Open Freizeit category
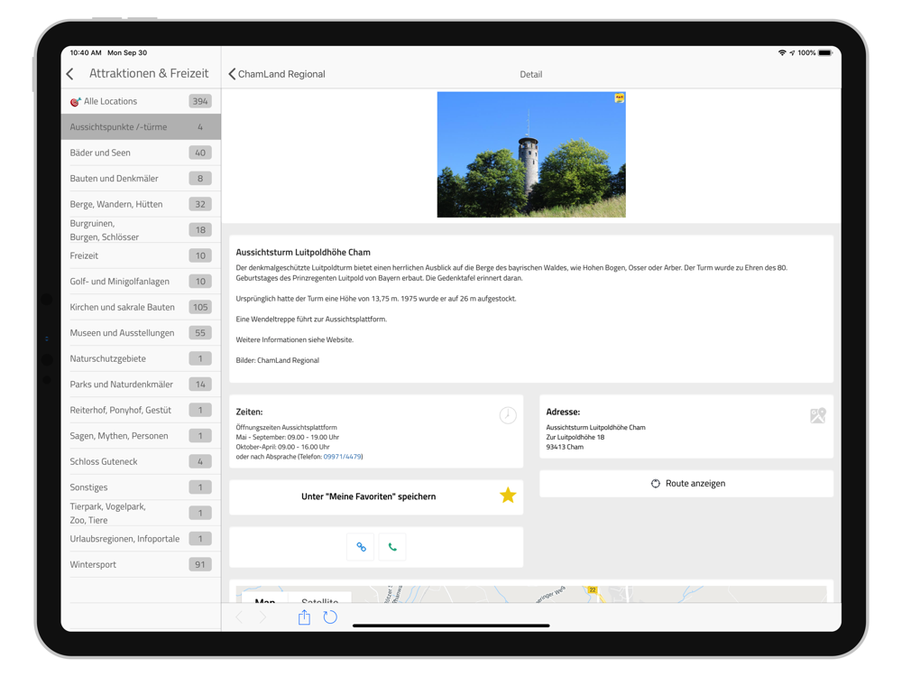The height and width of the screenshot is (677, 902). pyautogui.click(x=141, y=255)
